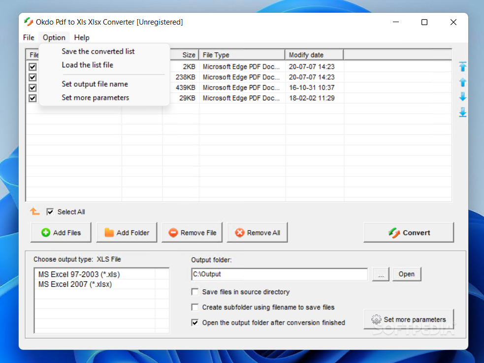Screen dimensions: 484x363
Task: Close the Option menu
Action: 54,37
